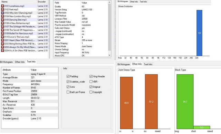Select the ID3v2 Tag Size row
Viewport: 221px width, 134px height.
(x=30, y=95)
